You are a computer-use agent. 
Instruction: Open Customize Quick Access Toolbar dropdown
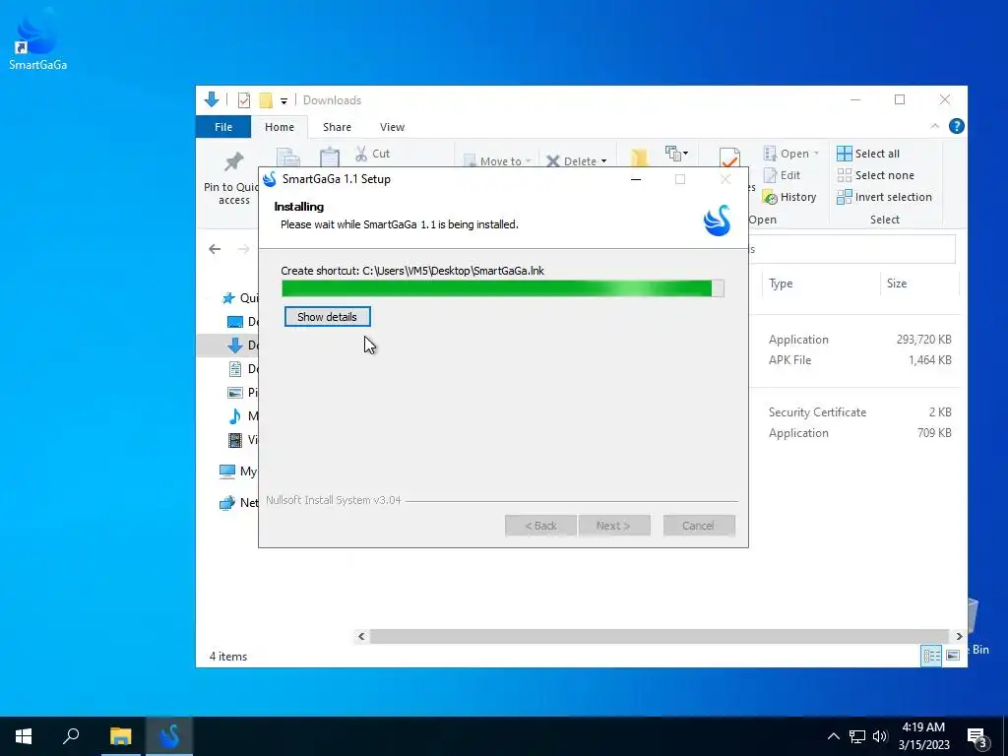tap(283, 101)
